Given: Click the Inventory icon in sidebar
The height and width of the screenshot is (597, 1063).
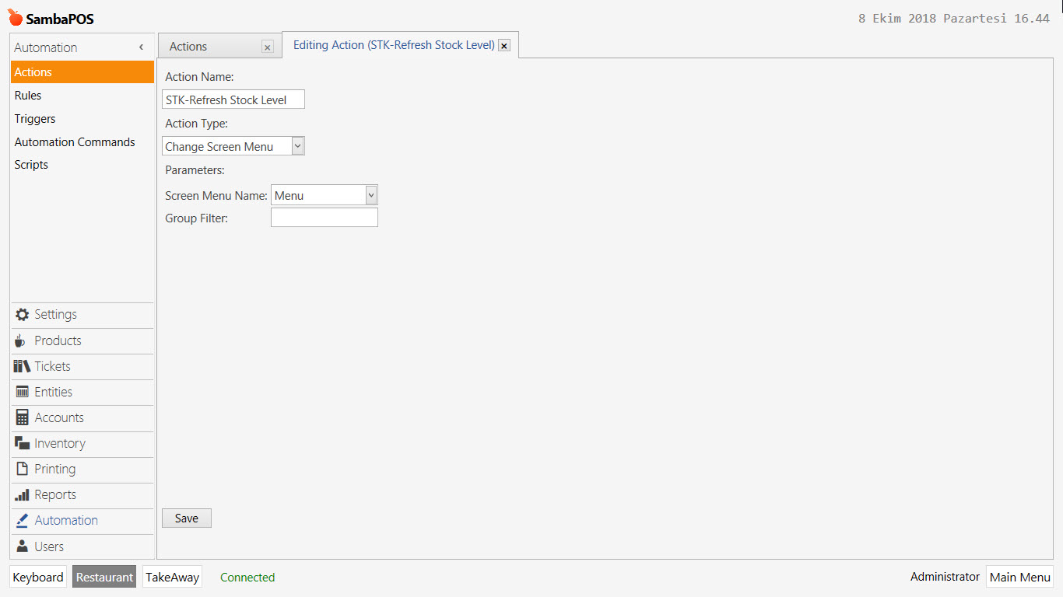Looking at the screenshot, I should point(22,443).
